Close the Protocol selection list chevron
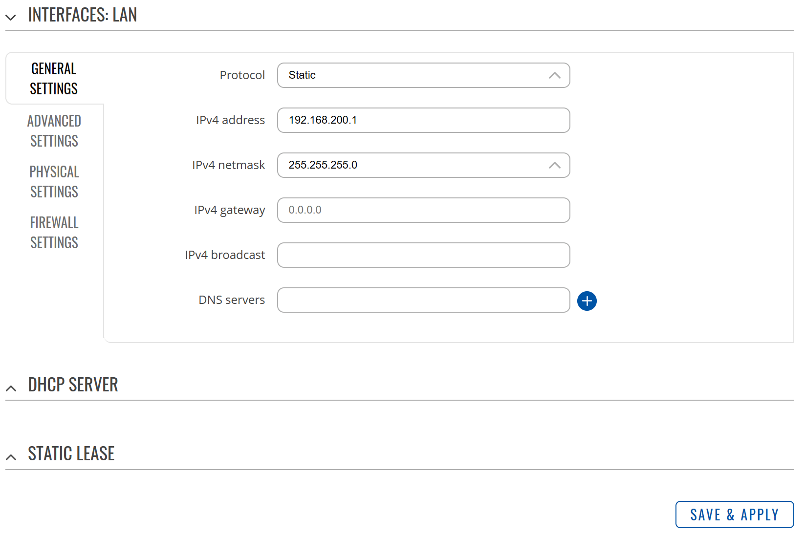This screenshot has width=805, height=537. click(554, 75)
